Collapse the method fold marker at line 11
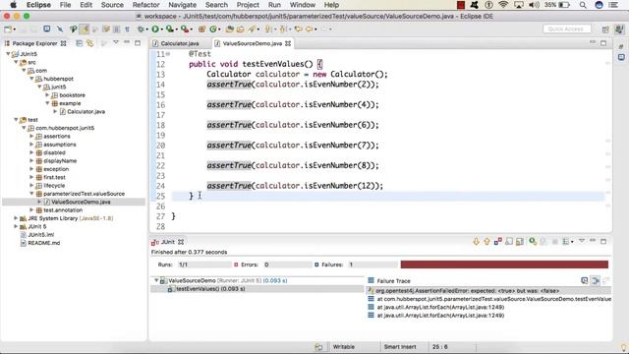The width and height of the screenshot is (629, 354). (x=168, y=54)
